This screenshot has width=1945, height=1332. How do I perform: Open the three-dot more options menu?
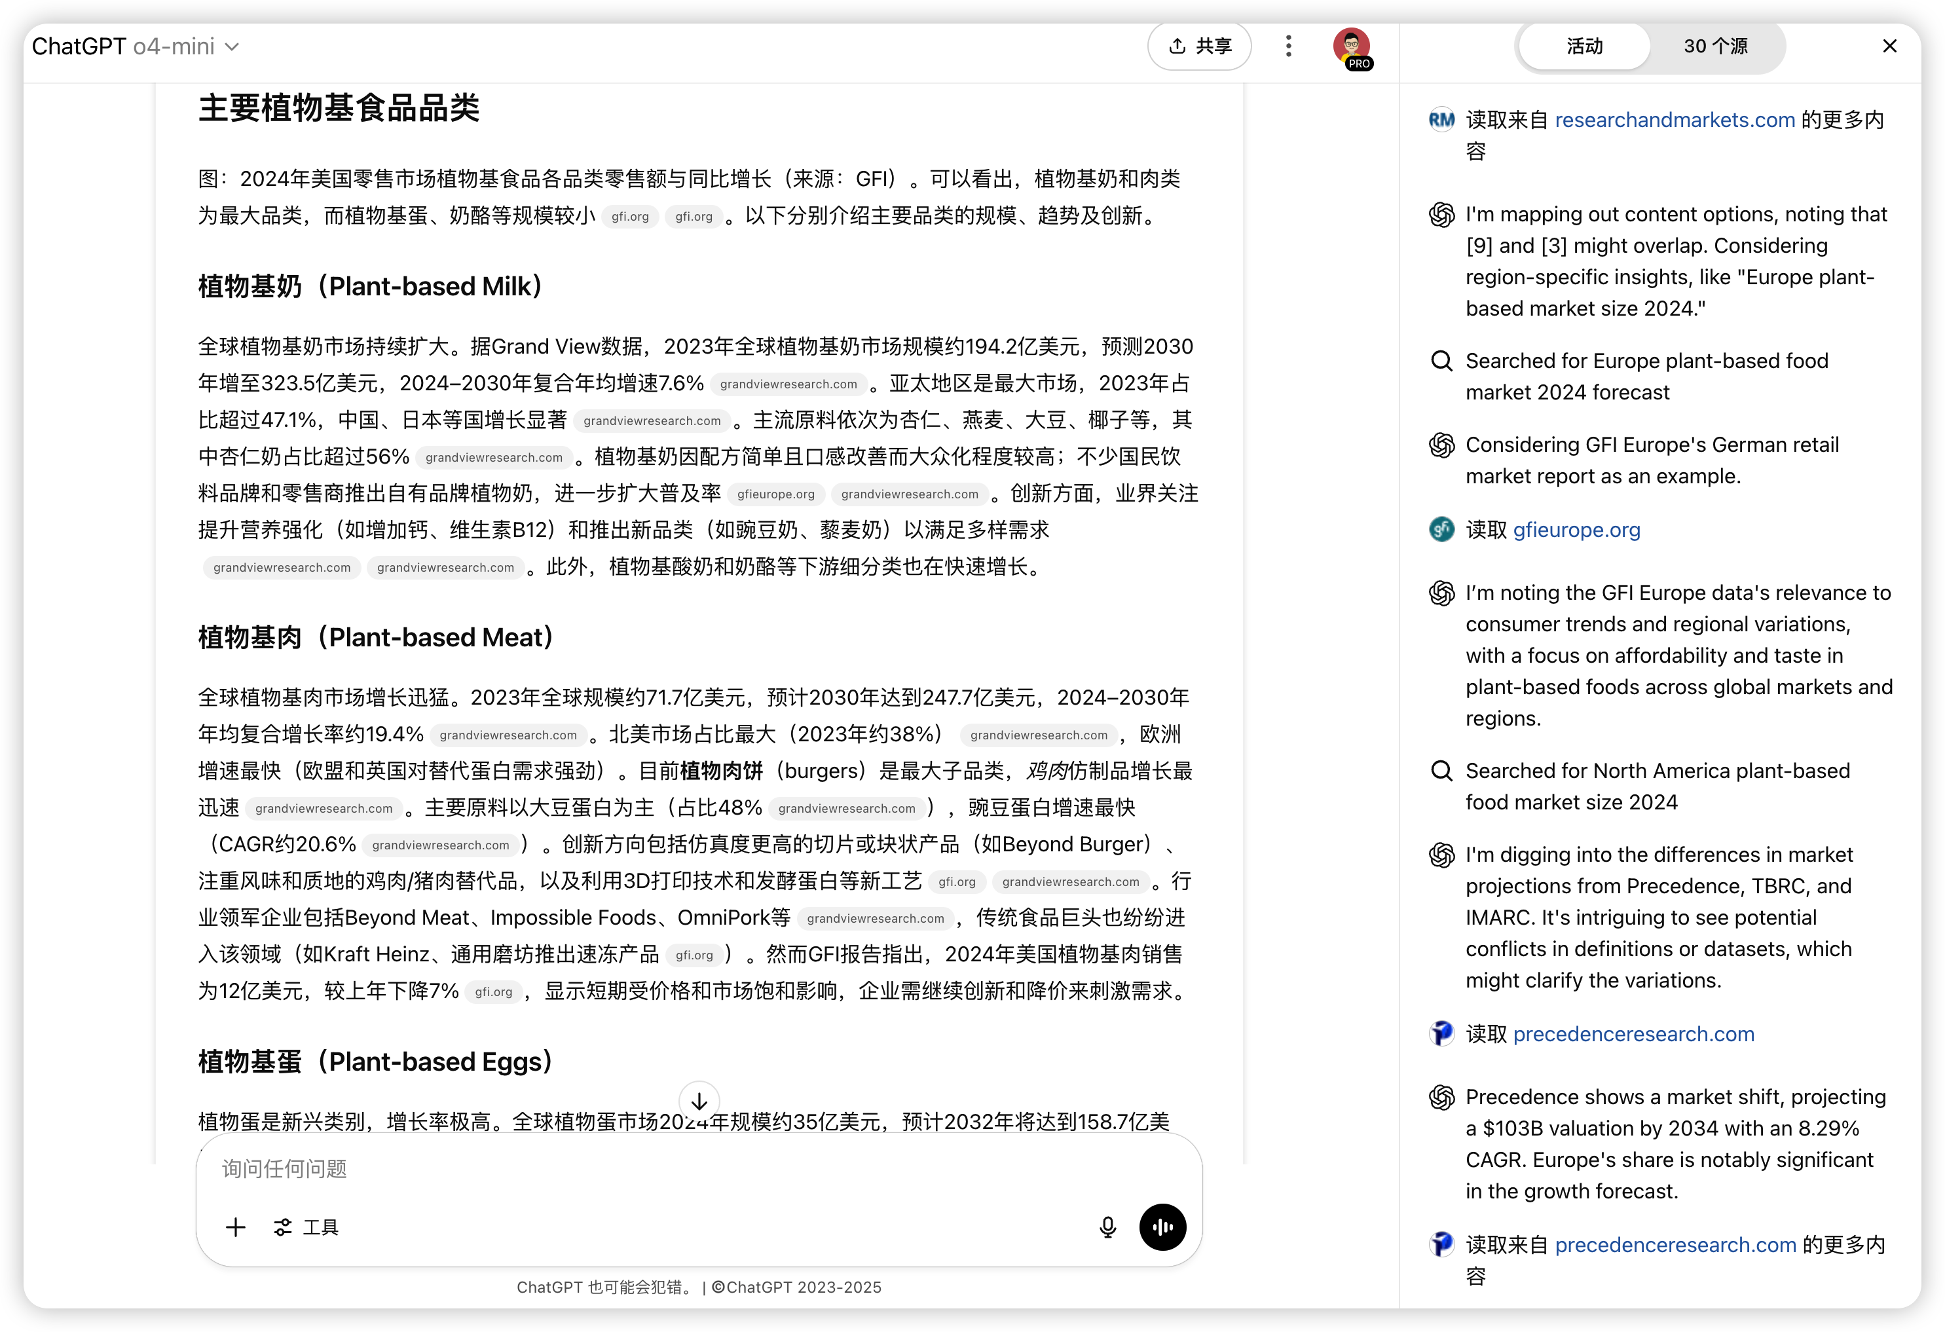coord(1288,46)
